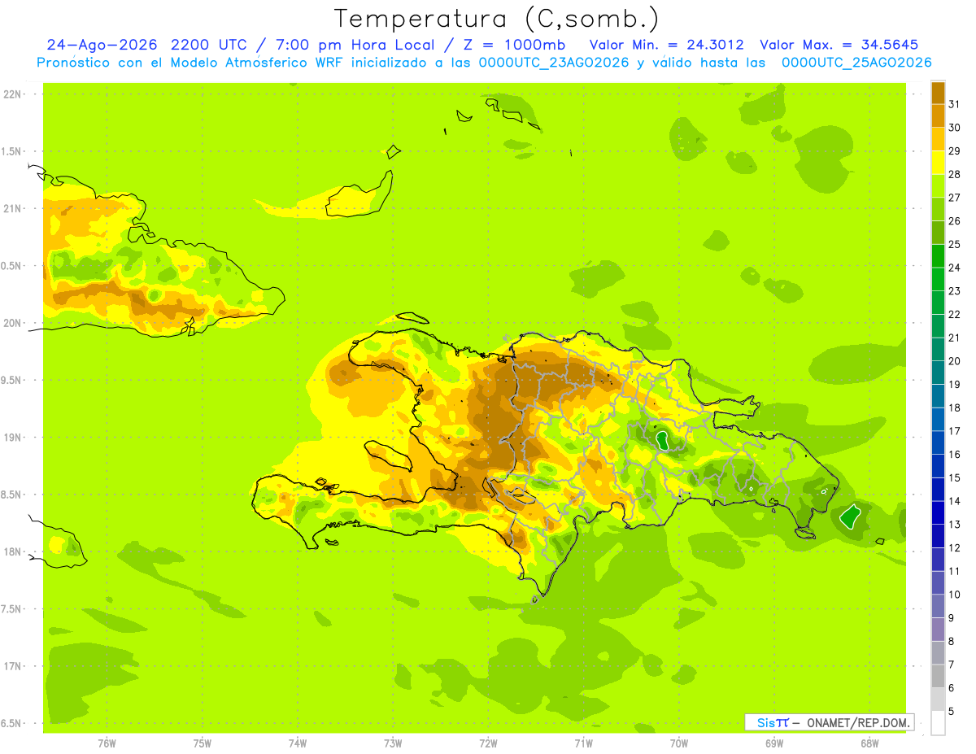Click the legend swatch between 26 and 27
This screenshot has width=976, height=754.
938,209
